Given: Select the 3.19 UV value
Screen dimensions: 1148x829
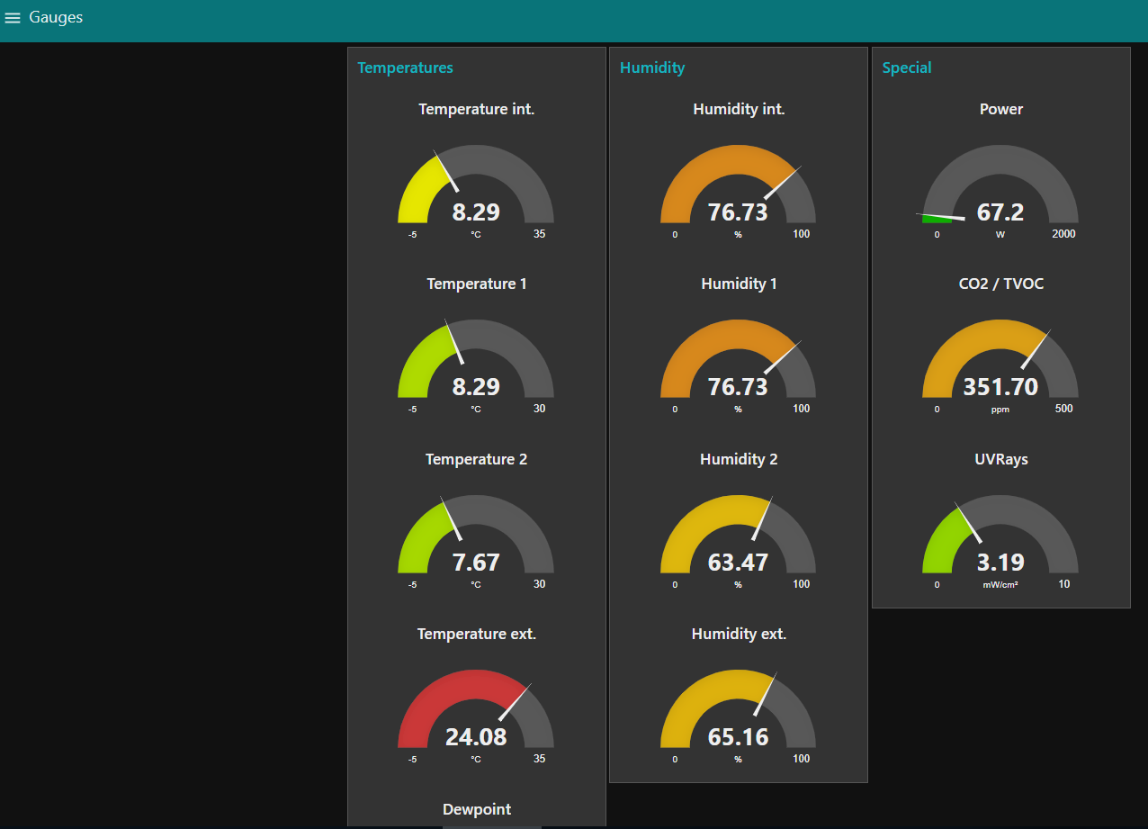Looking at the screenshot, I should point(1000,563).
